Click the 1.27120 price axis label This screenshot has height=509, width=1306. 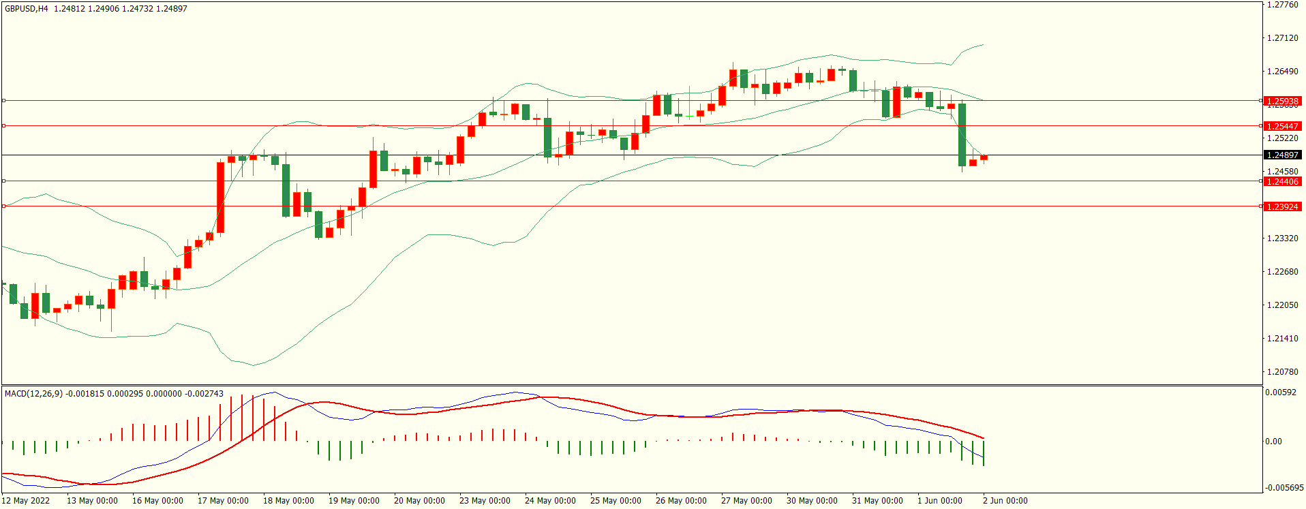click(1282, 38)
